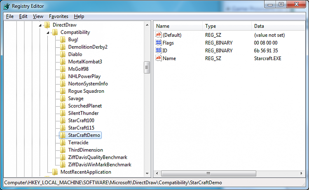This screenshot has height=190, width=309.
Task: Click the ThirdDimension folder icon
Action: pyautogui.click(x=63, y=150)
